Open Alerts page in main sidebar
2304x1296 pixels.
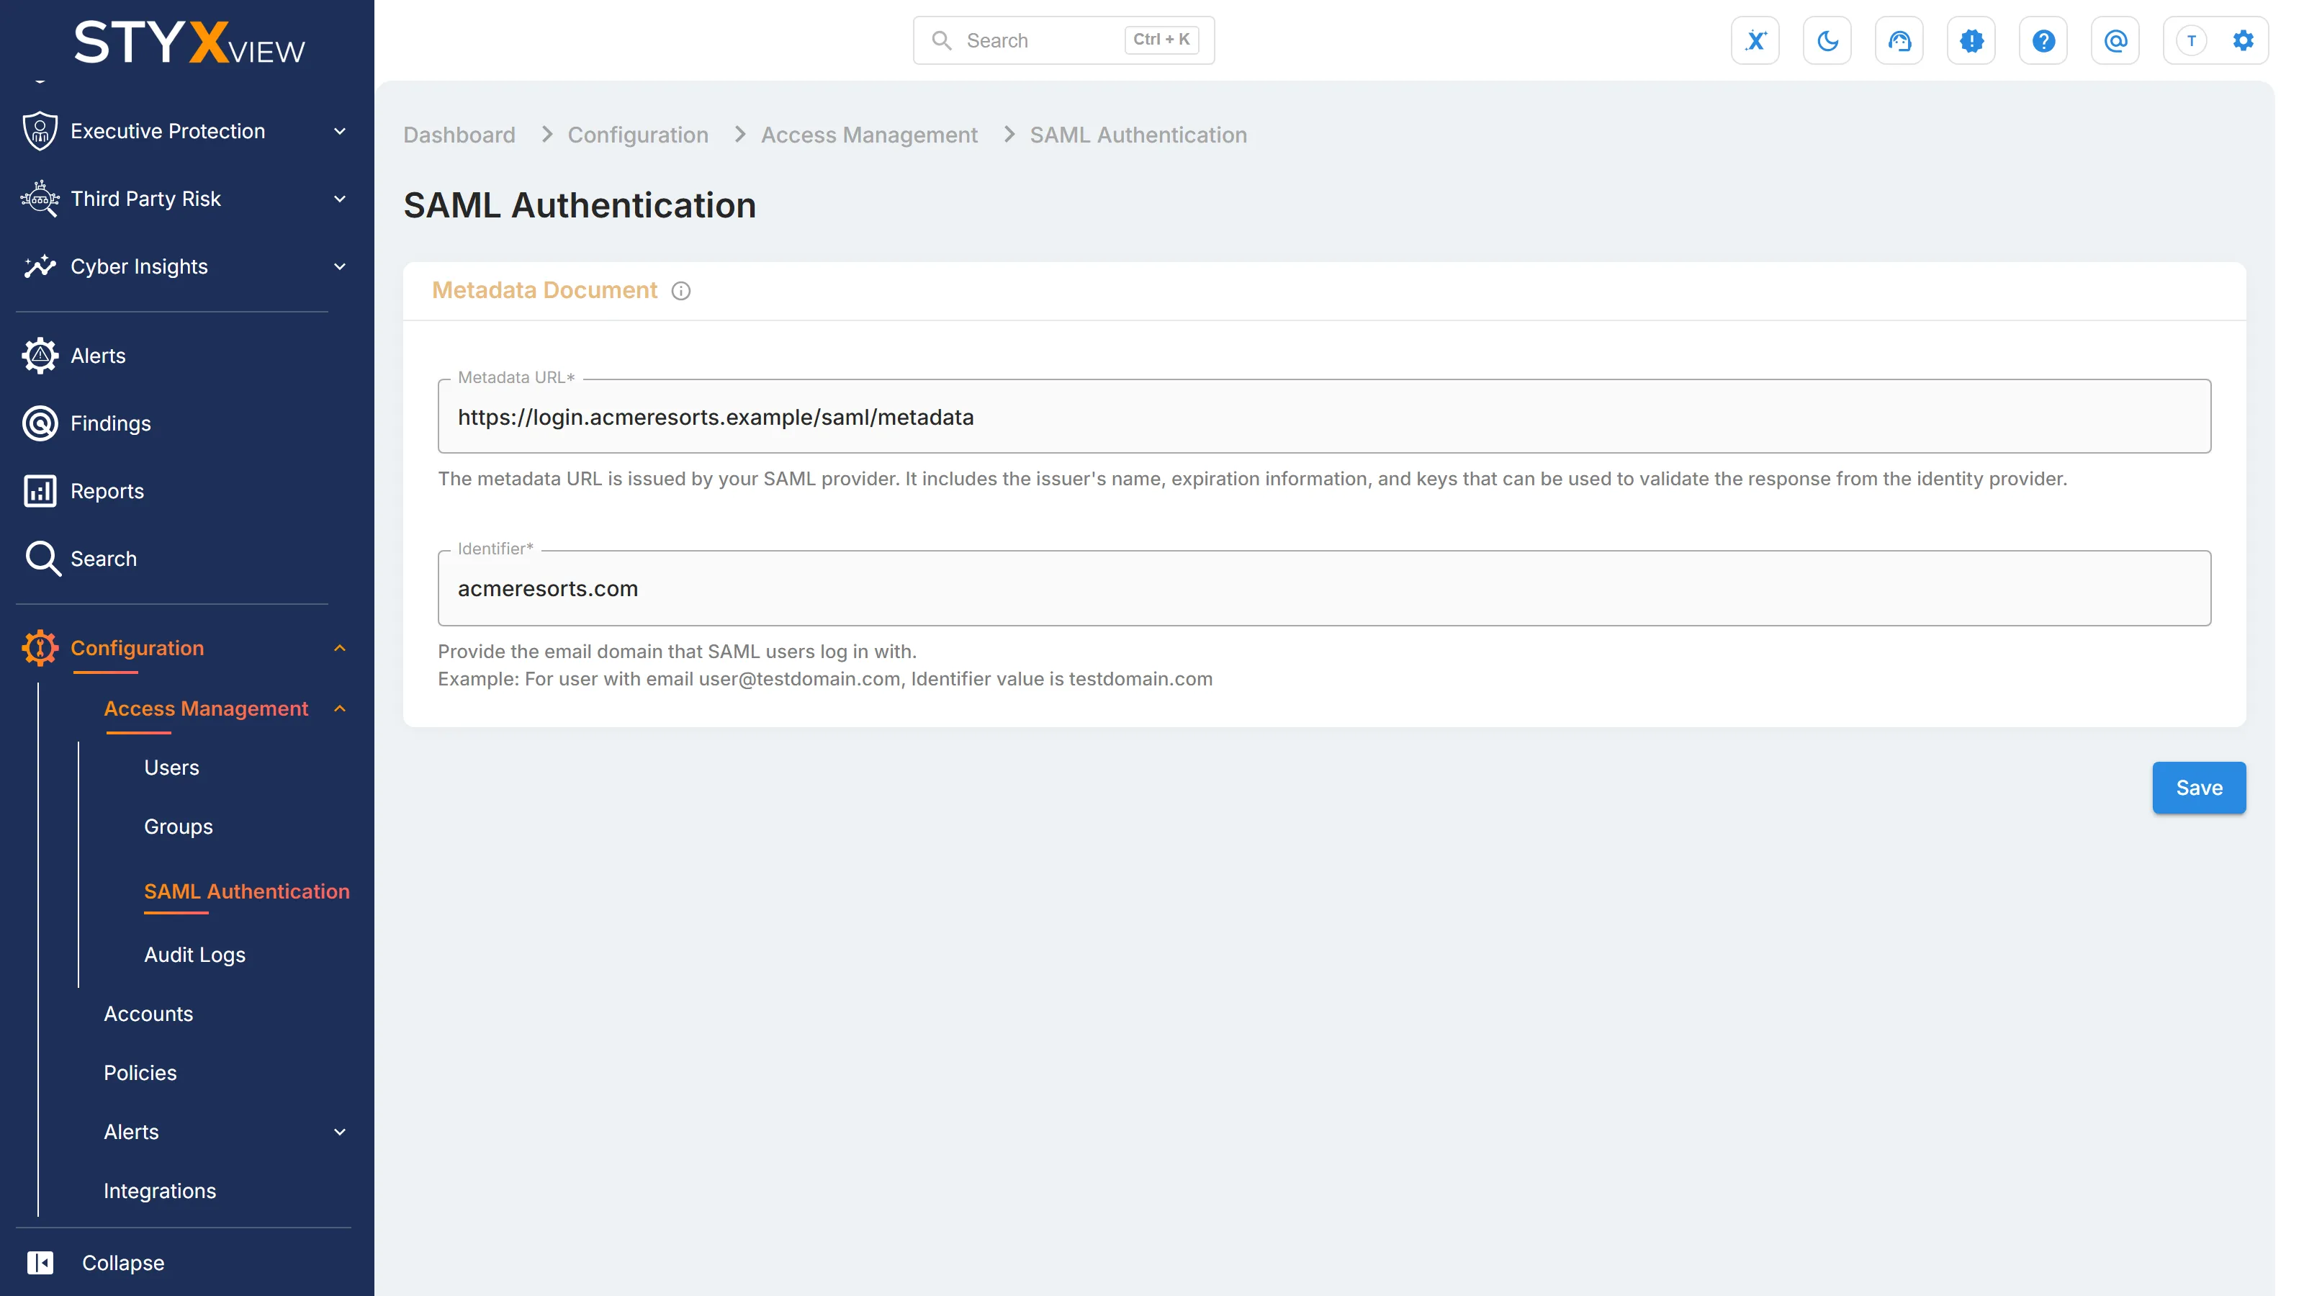(99, 356)
